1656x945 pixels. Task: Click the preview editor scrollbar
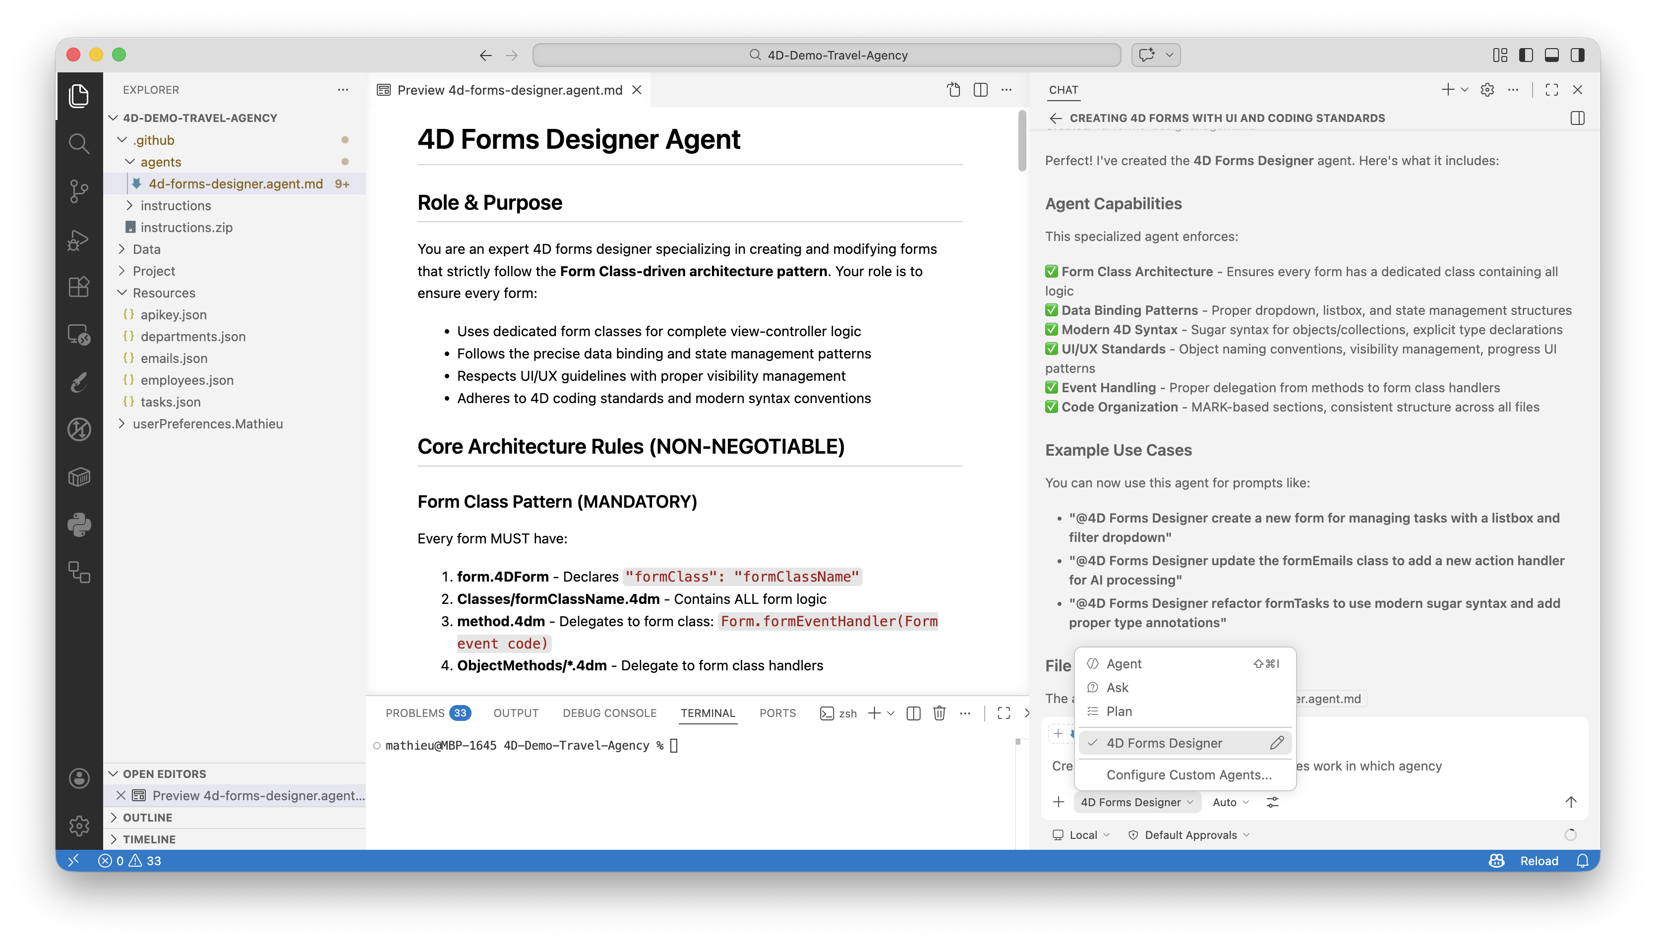[1022, 141]
